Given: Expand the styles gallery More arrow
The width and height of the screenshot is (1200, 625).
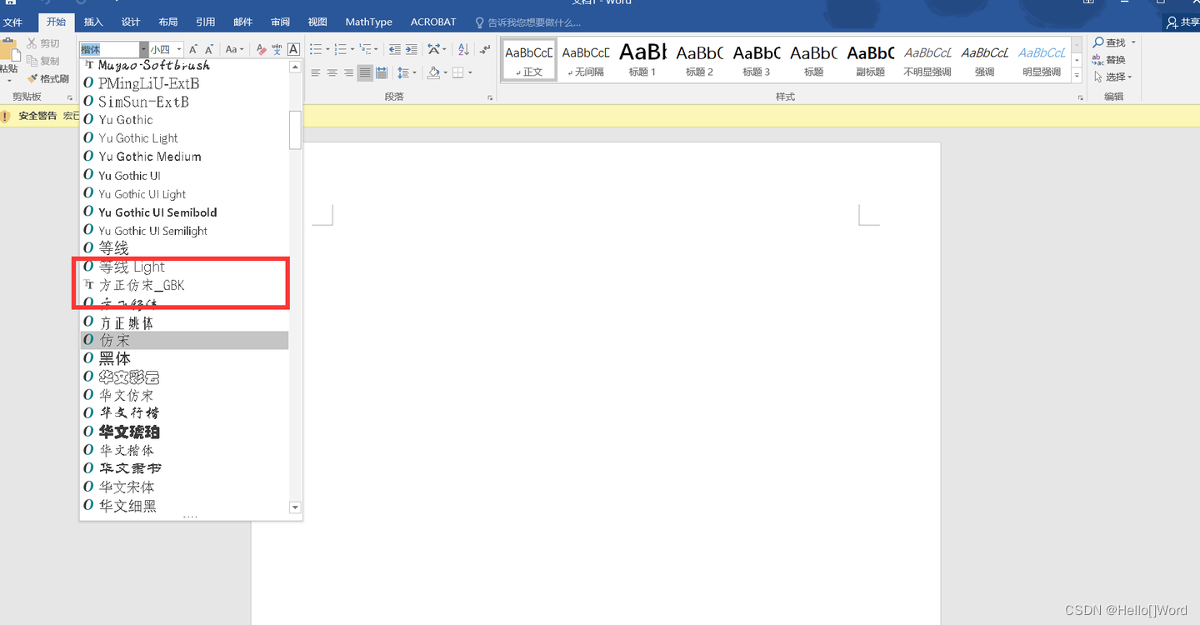Looking at the screenshot, I should click(x=1077, y=77).
